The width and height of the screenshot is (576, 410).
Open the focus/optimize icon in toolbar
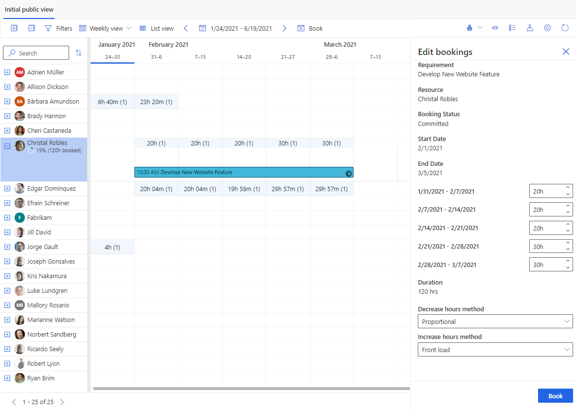click(x=469, y=28)
